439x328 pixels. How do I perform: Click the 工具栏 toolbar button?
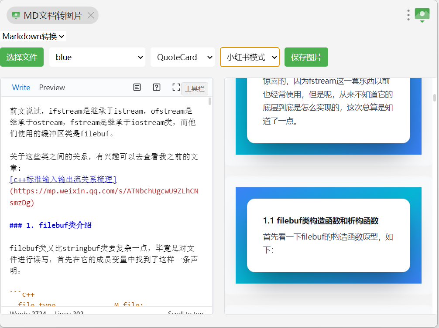point(195,89)
